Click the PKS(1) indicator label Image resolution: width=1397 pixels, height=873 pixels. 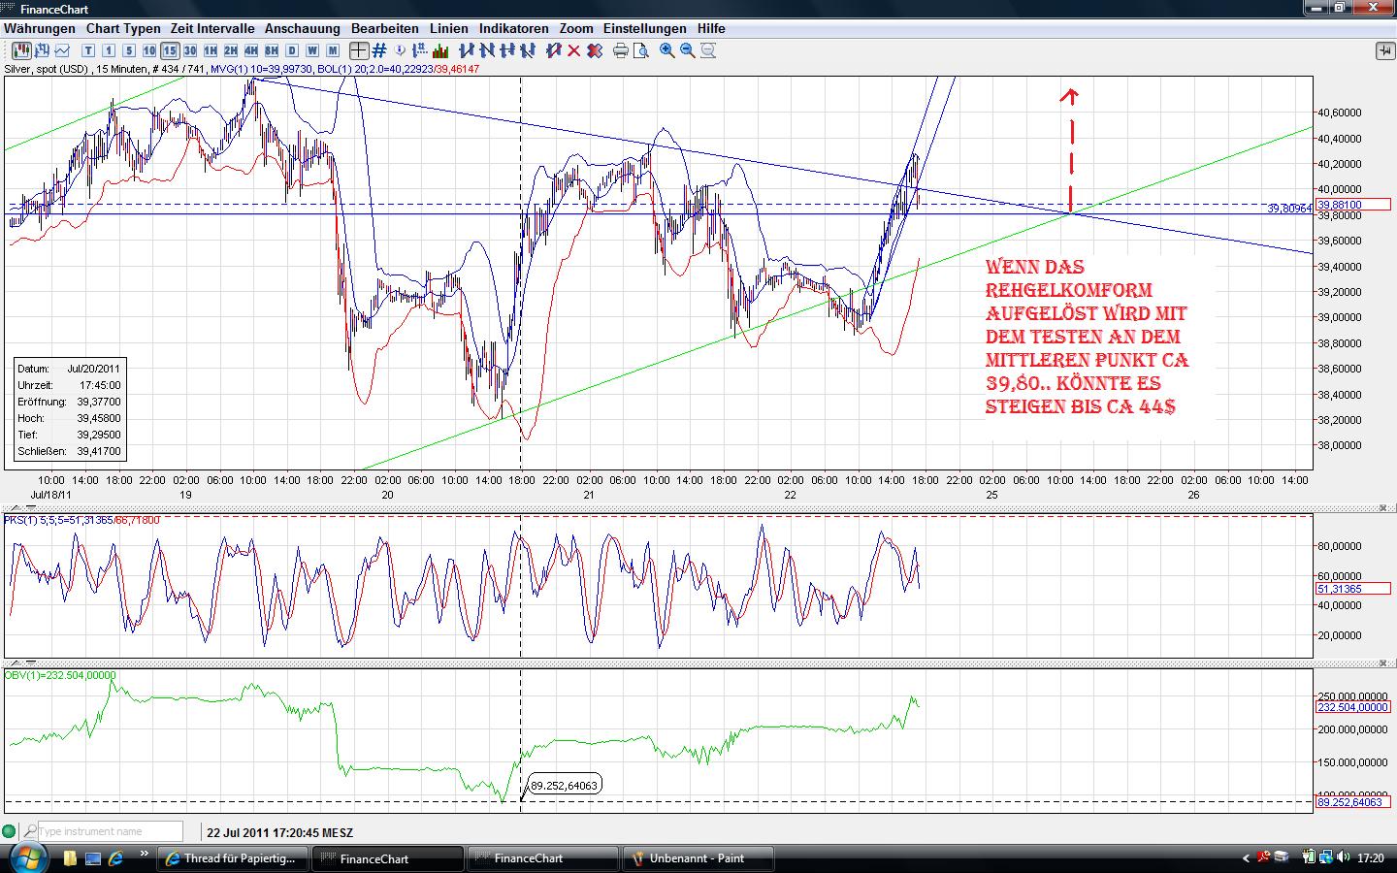tap(82, 520)
